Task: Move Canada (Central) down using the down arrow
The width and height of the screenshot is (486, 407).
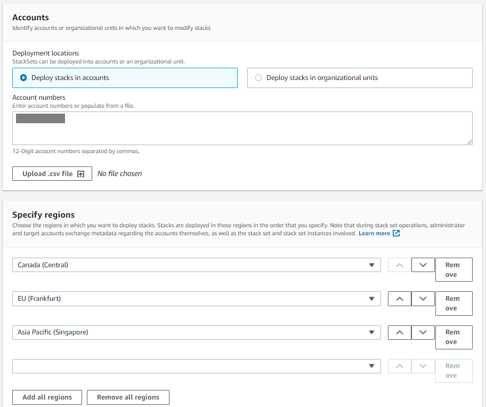Action: 423,265
